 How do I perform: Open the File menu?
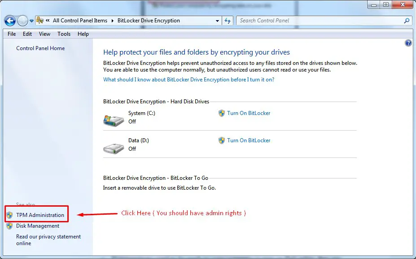point(12,34)
